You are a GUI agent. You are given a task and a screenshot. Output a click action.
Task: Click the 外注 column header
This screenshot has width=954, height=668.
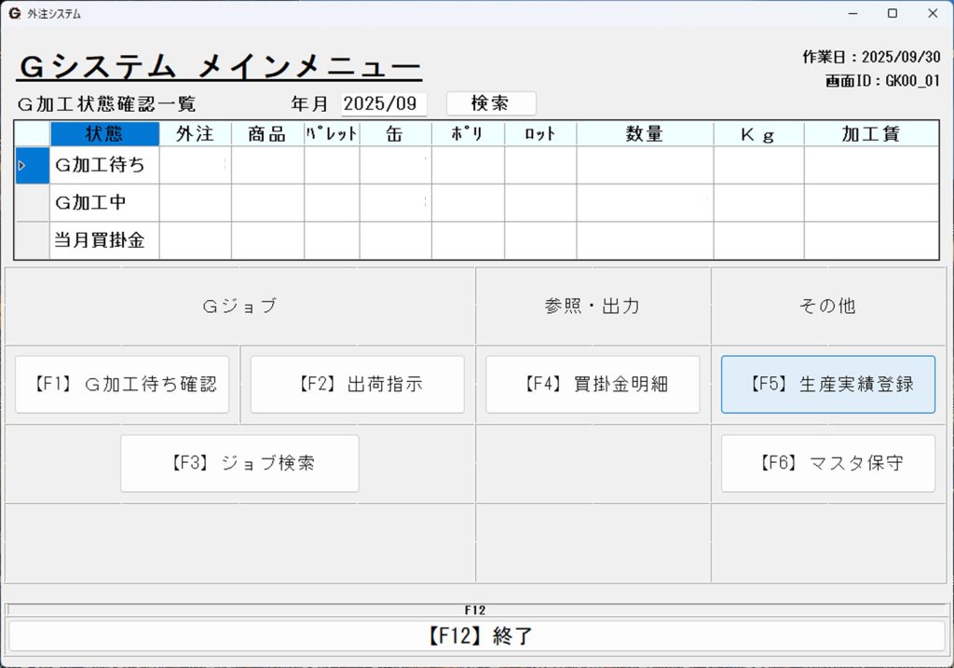click(x=195, y=134)
